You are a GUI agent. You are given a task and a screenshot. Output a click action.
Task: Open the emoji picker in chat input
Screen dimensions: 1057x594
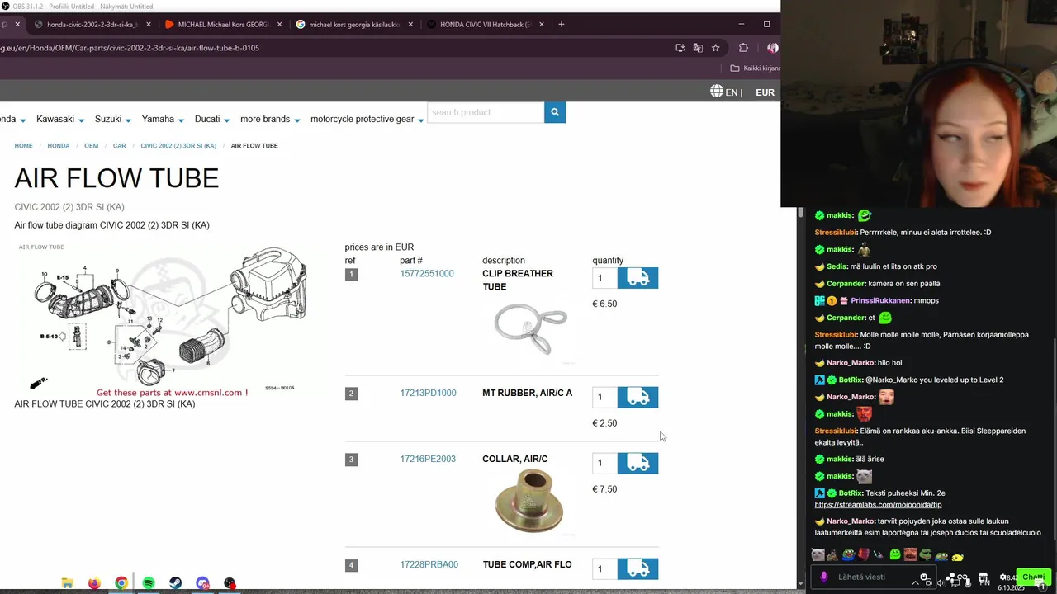tap(924, 577)
